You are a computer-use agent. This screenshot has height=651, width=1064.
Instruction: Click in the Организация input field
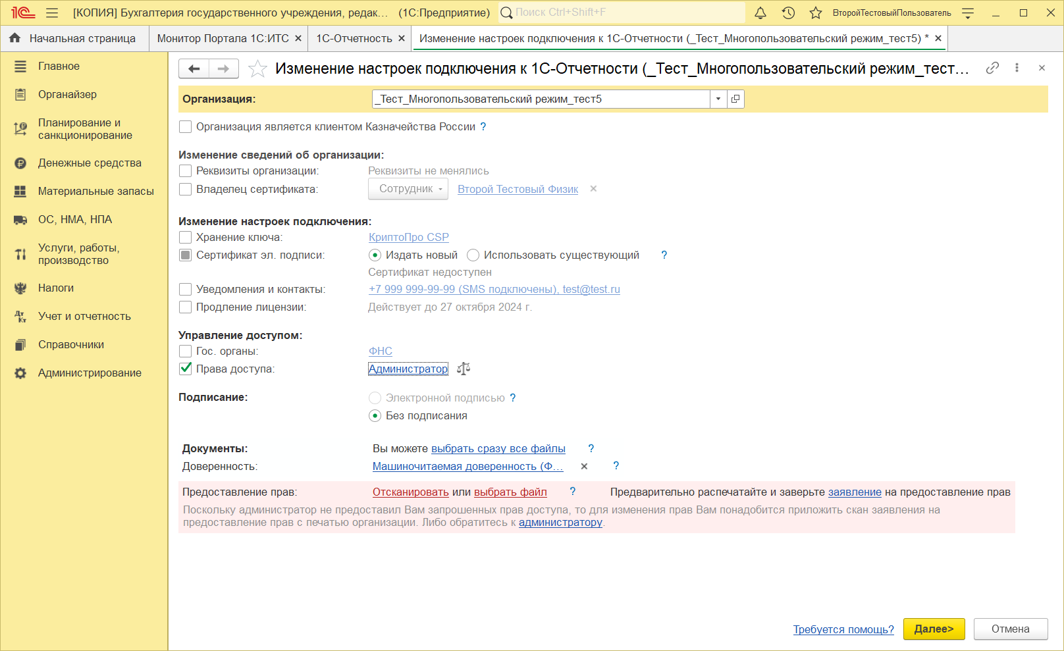(541, 99)
